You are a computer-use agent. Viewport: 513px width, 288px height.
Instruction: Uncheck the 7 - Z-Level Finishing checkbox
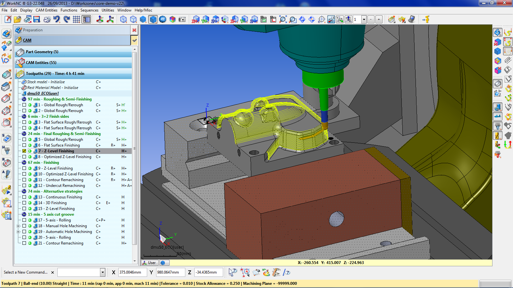click(x=24, y=151)
